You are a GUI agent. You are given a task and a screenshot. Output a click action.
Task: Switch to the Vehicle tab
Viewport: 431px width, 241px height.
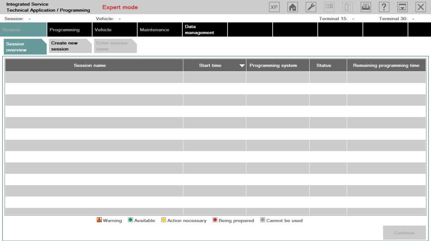click(x=115, y=30)
